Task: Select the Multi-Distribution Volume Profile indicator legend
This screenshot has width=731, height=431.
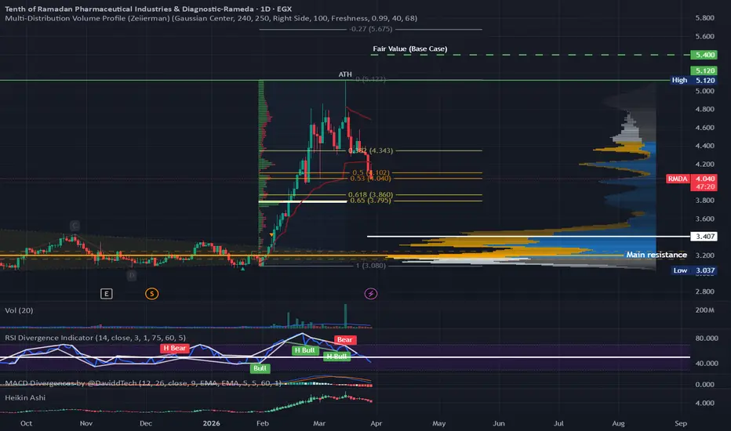Action: 211,18
